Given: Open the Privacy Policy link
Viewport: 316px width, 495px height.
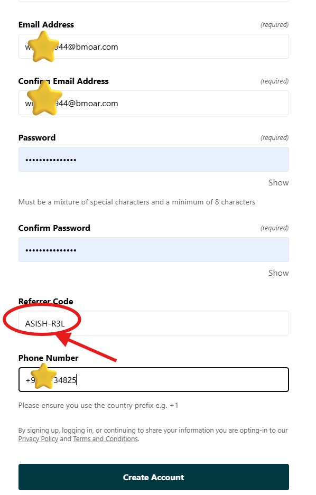Looking at the screenshot, I should coord(38,438).
